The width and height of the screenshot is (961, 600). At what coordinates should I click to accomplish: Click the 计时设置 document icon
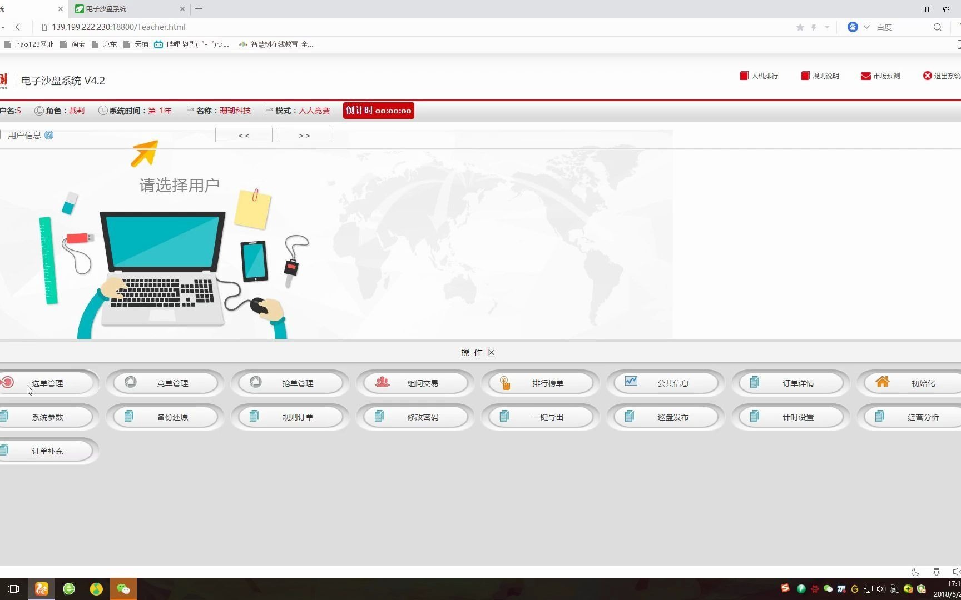pos(755,416)
